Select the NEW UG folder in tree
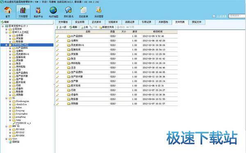 (x=14, y=126)
